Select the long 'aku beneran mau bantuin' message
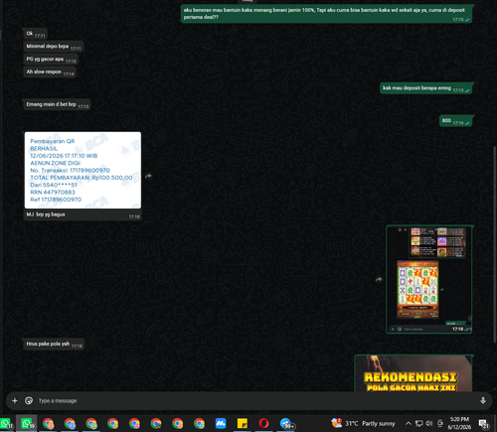Image resolution: width=497 pixels, height=432 pixels. pos(326,14)
